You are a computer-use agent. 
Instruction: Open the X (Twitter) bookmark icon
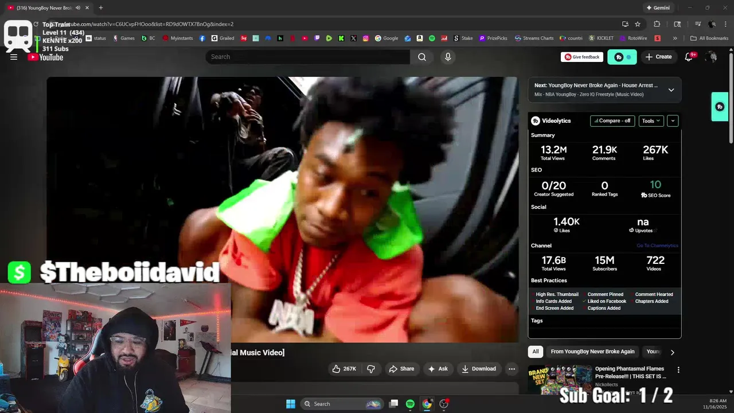353,38
